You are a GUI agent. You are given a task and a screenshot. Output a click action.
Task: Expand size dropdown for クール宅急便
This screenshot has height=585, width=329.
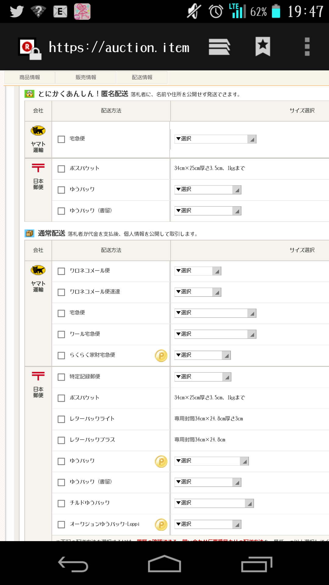point(215,334)
